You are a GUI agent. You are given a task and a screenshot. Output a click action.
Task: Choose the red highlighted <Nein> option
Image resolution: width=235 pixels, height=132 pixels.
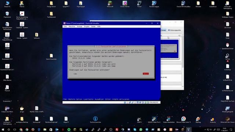(x=146, y=74)
